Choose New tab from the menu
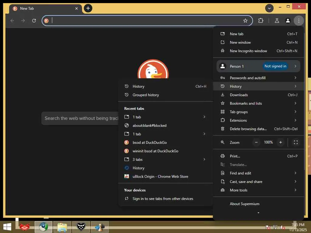311x233 pixels. (x=258, y=34)
